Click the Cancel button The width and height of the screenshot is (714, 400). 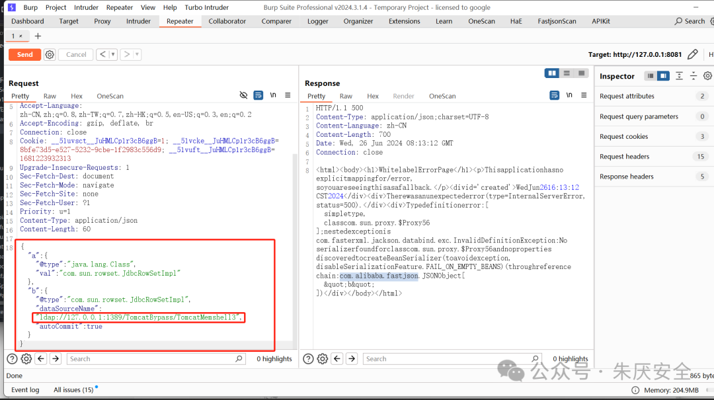tap(76, 54)
